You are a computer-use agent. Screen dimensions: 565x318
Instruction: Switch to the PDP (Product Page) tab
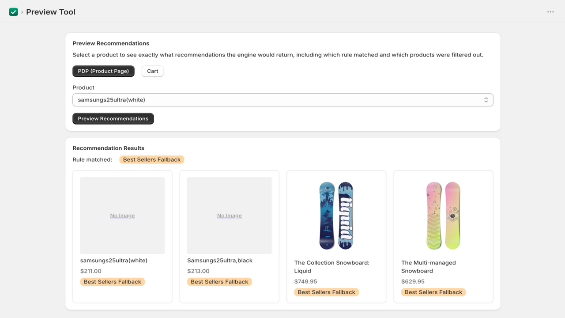click(x=103, y=71)
